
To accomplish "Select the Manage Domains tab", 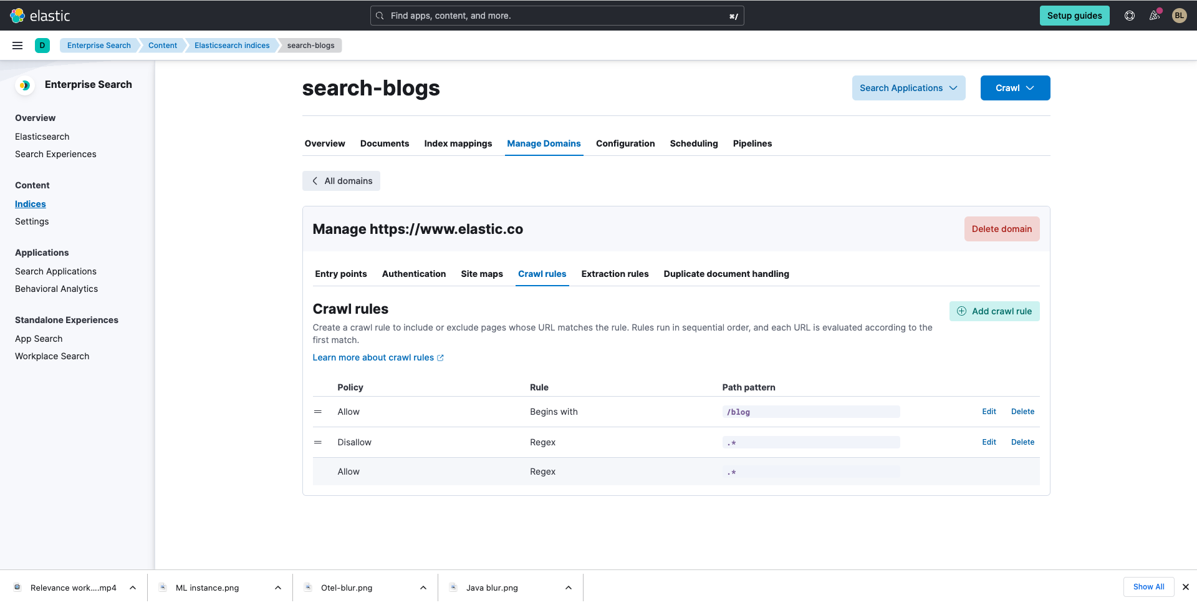I will click(544, 143).
